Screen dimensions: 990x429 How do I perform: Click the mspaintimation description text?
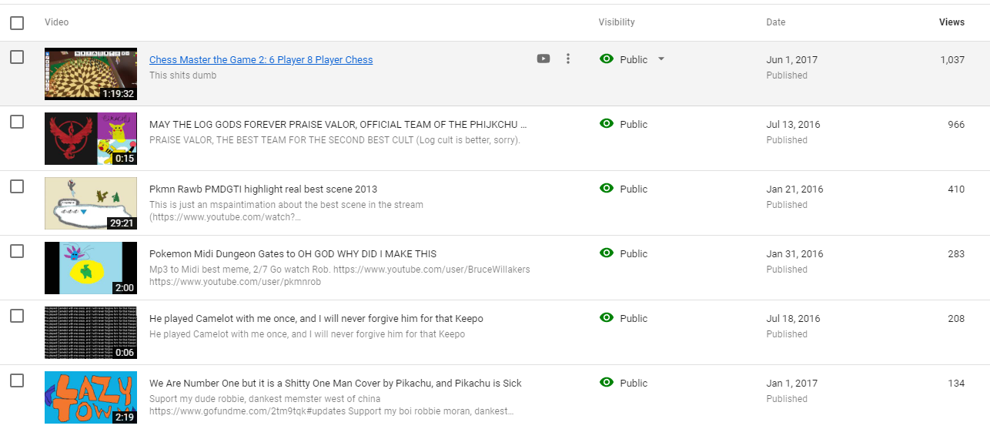[x=286, y=211]
